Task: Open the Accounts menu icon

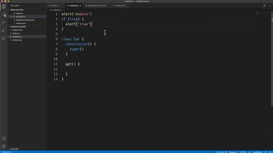Action: 4,139
